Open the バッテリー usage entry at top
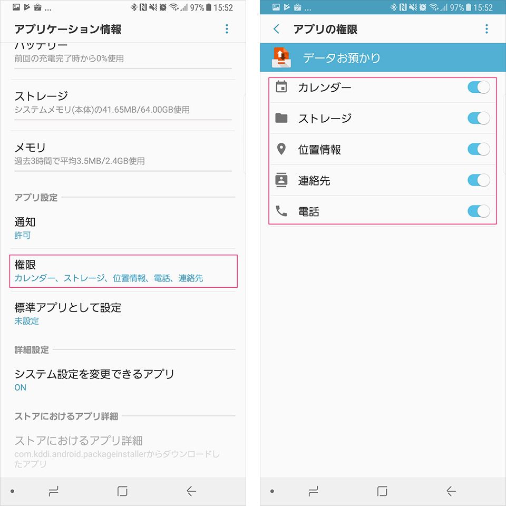 [123, 55]
